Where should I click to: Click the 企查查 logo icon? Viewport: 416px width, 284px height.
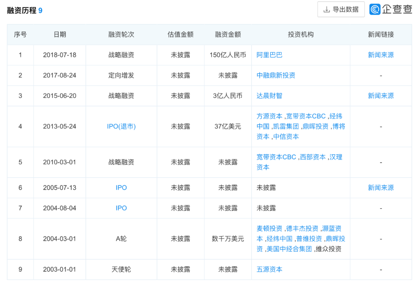(x=375, y=9)
